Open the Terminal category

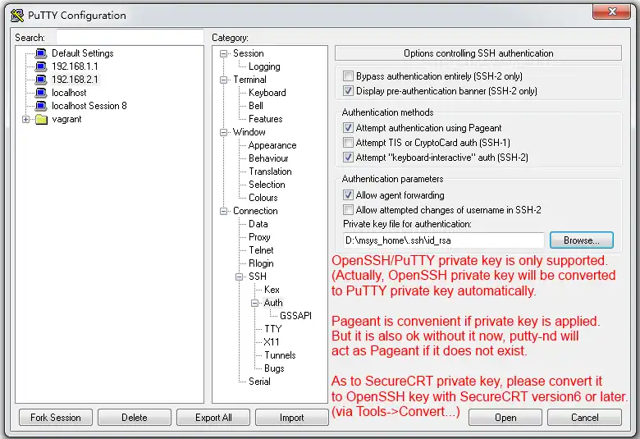tap(249, 80)
